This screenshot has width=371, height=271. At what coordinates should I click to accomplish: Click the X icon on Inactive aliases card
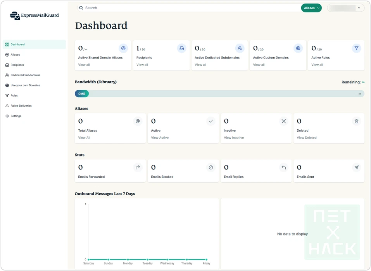[x=283, y=121]
